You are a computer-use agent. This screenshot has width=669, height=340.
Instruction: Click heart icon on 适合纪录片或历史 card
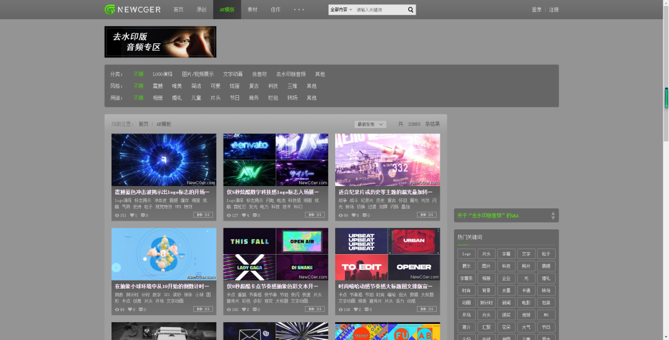(354, 215)
